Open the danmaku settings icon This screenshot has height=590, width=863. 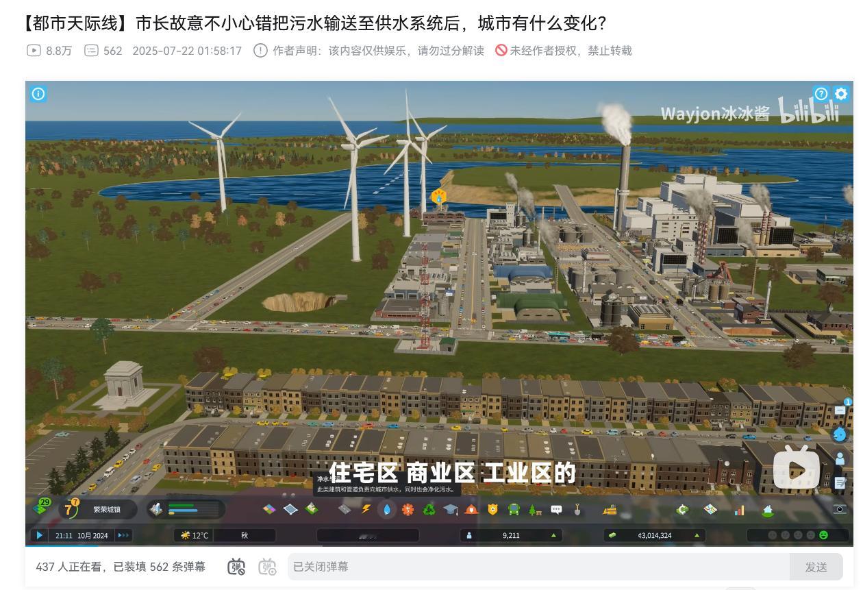click(267, 567)
